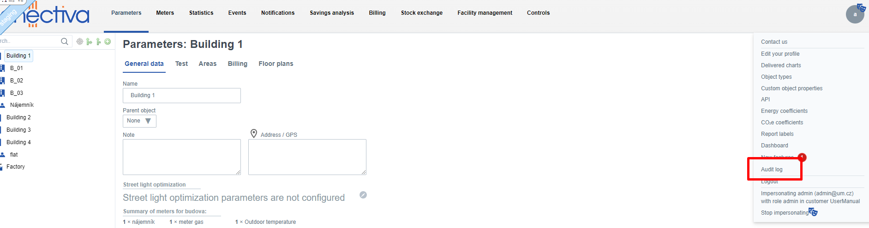Viewport: 869px width, 228px height.
Task: Click the locate target icon in sidebar toolbar
Action: point(80,41)
